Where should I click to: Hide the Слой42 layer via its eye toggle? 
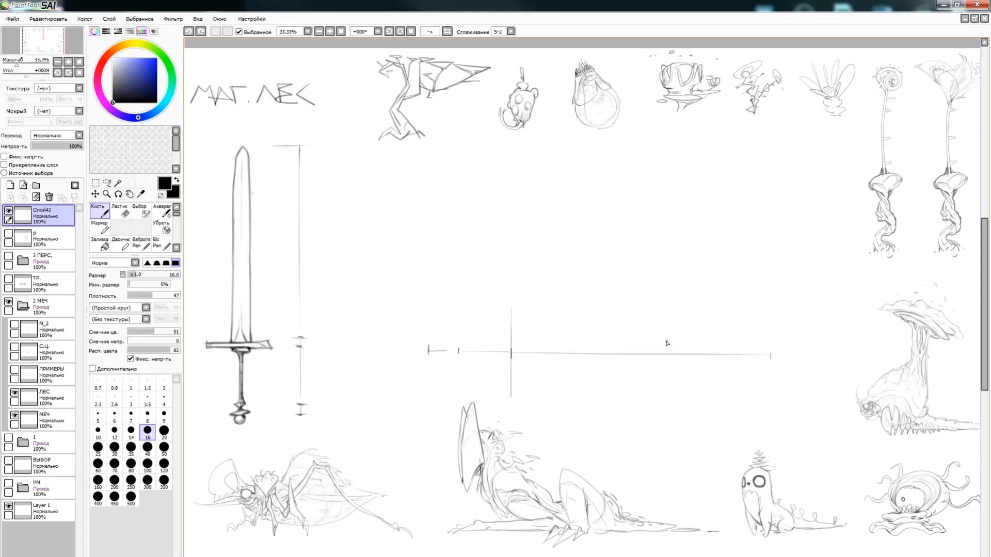9,210
